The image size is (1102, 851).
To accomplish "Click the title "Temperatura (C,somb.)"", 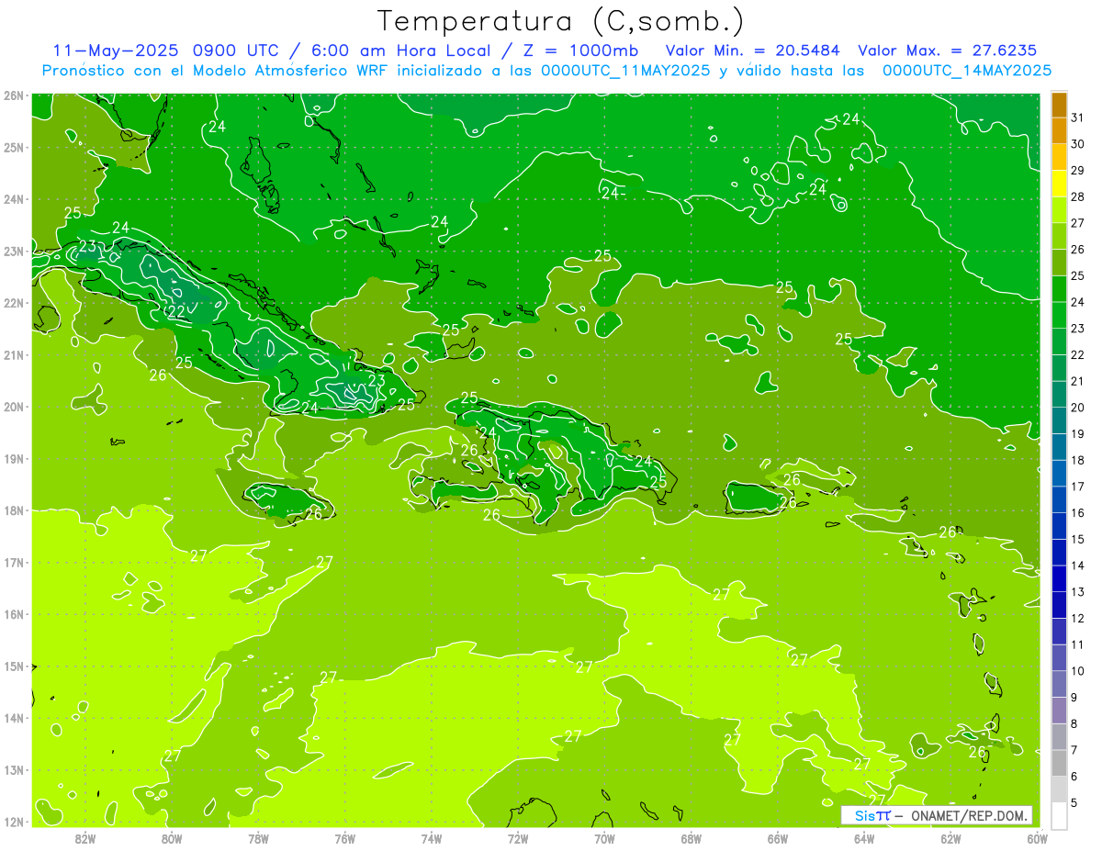I will tap(561, 21).
